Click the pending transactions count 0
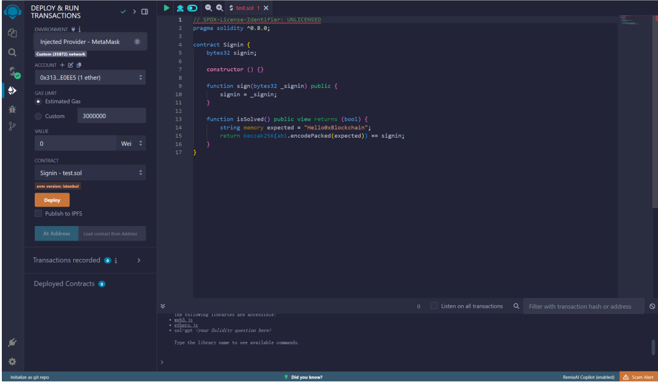658x382 pixels. tap(419, 306)
